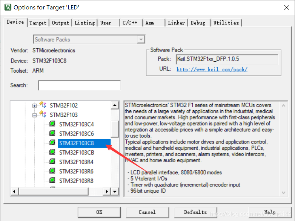Select STM32F103R8 in the device tree

click(x=76, y=181)
